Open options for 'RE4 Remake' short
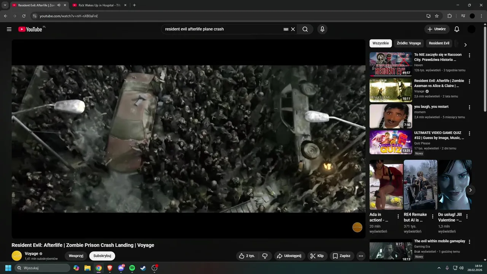The image size is (487, 274). tap(433, 217)
